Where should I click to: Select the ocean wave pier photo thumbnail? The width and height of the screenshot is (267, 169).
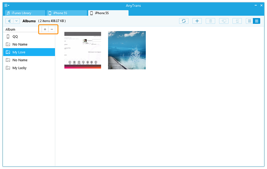[127, 50]
